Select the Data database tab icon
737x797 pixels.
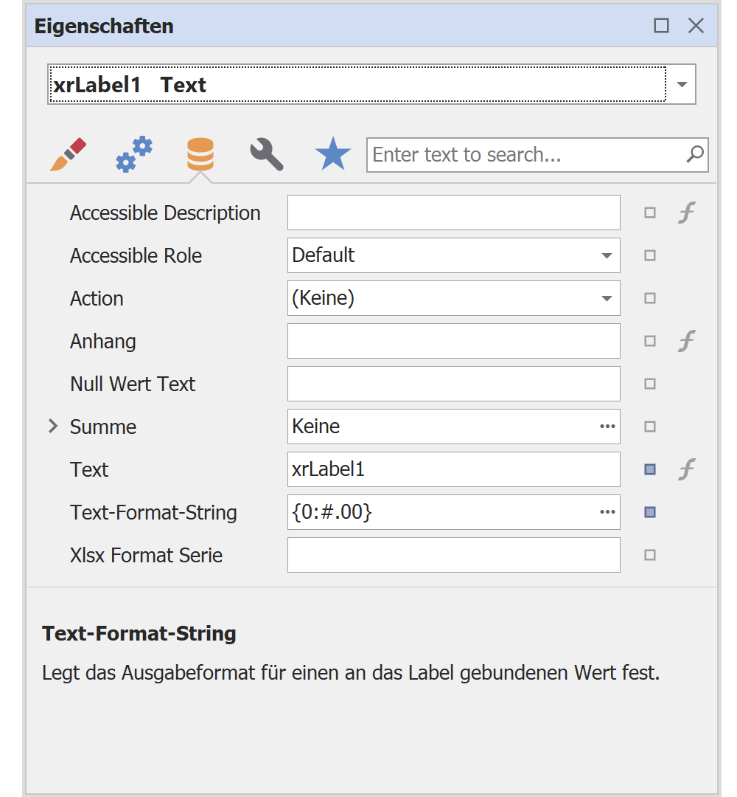pos(200,154)
